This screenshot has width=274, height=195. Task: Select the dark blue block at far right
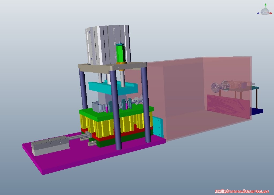pyautogui.click(x=257, y=111)
